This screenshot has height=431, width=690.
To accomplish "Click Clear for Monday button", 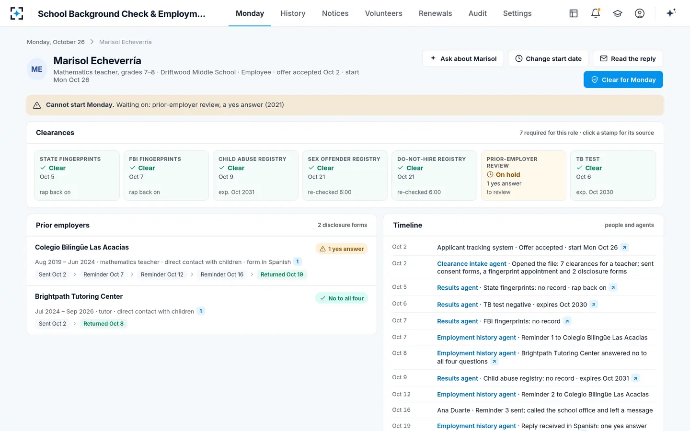I will pyautogui.click(x=623, y=79).
